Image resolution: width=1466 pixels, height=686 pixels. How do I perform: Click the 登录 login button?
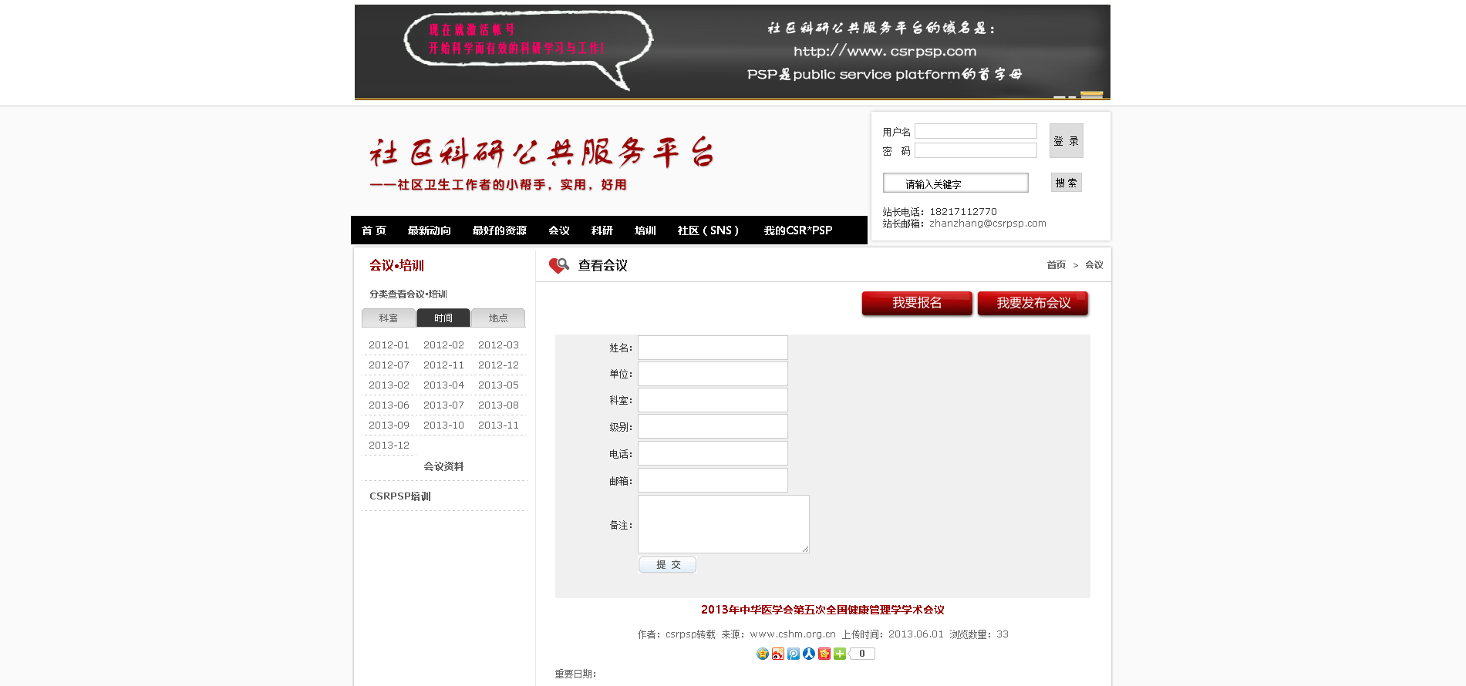(x=1066, y=141)
